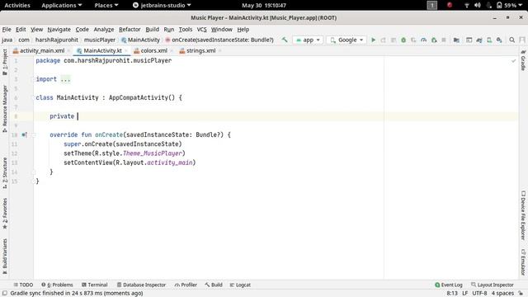Open the Build menu
The height and width of the screenshot is (297, 528).
152,30
